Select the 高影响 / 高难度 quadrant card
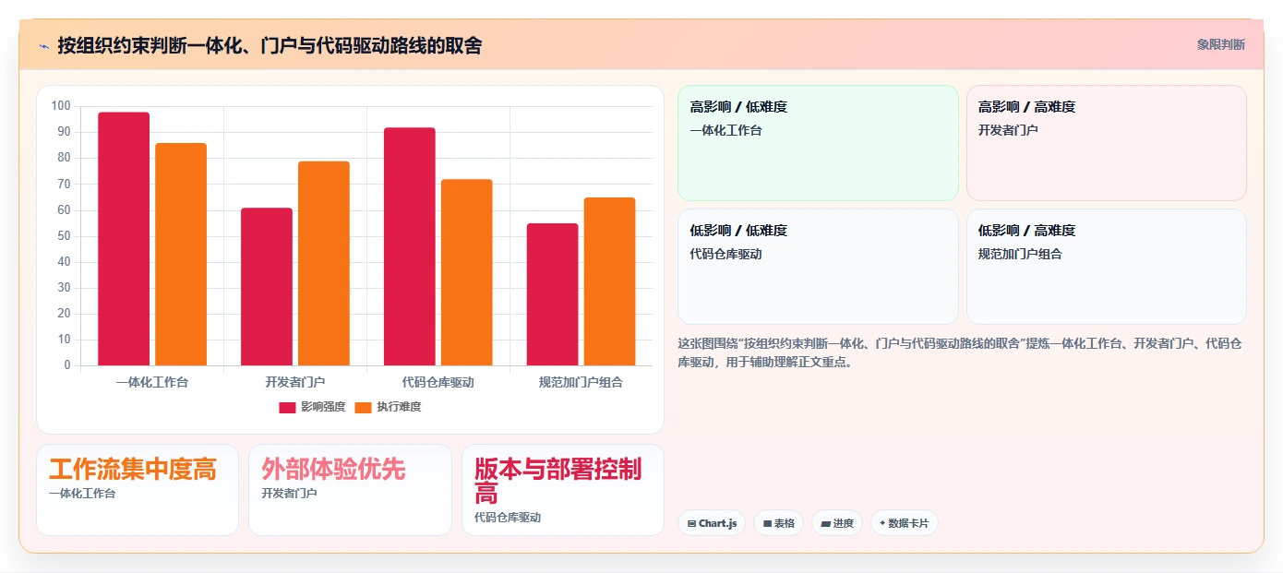 [1107, 143]
